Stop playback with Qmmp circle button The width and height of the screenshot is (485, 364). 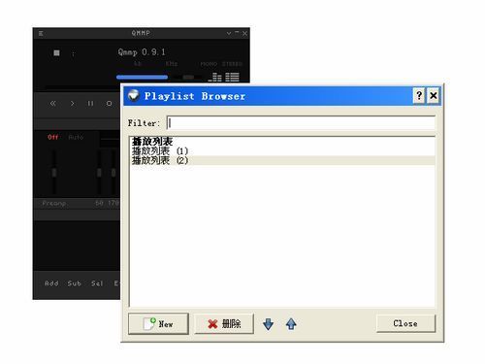tap(110, 103)
